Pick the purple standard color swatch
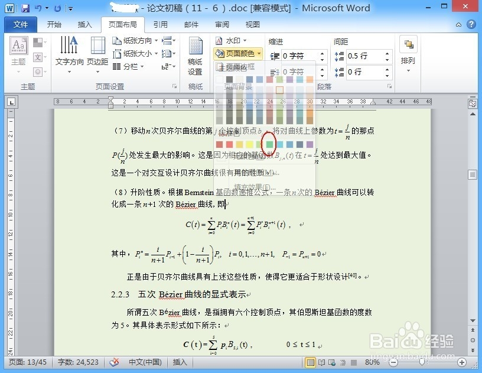 (310, 144)
